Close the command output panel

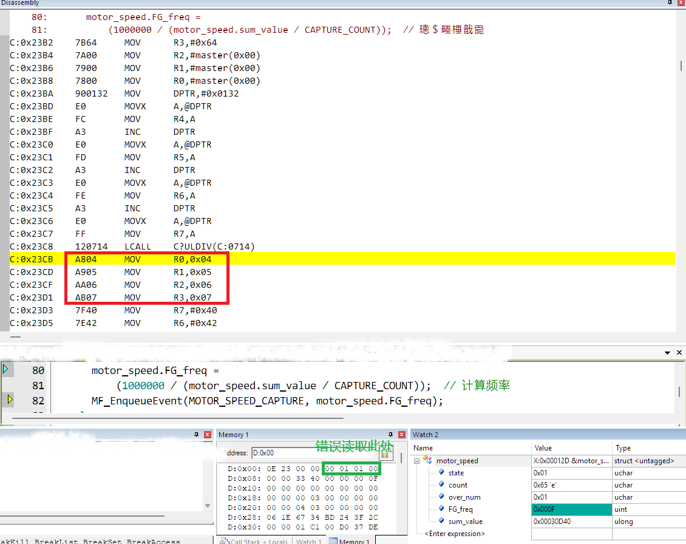click(x=208, y=435)
